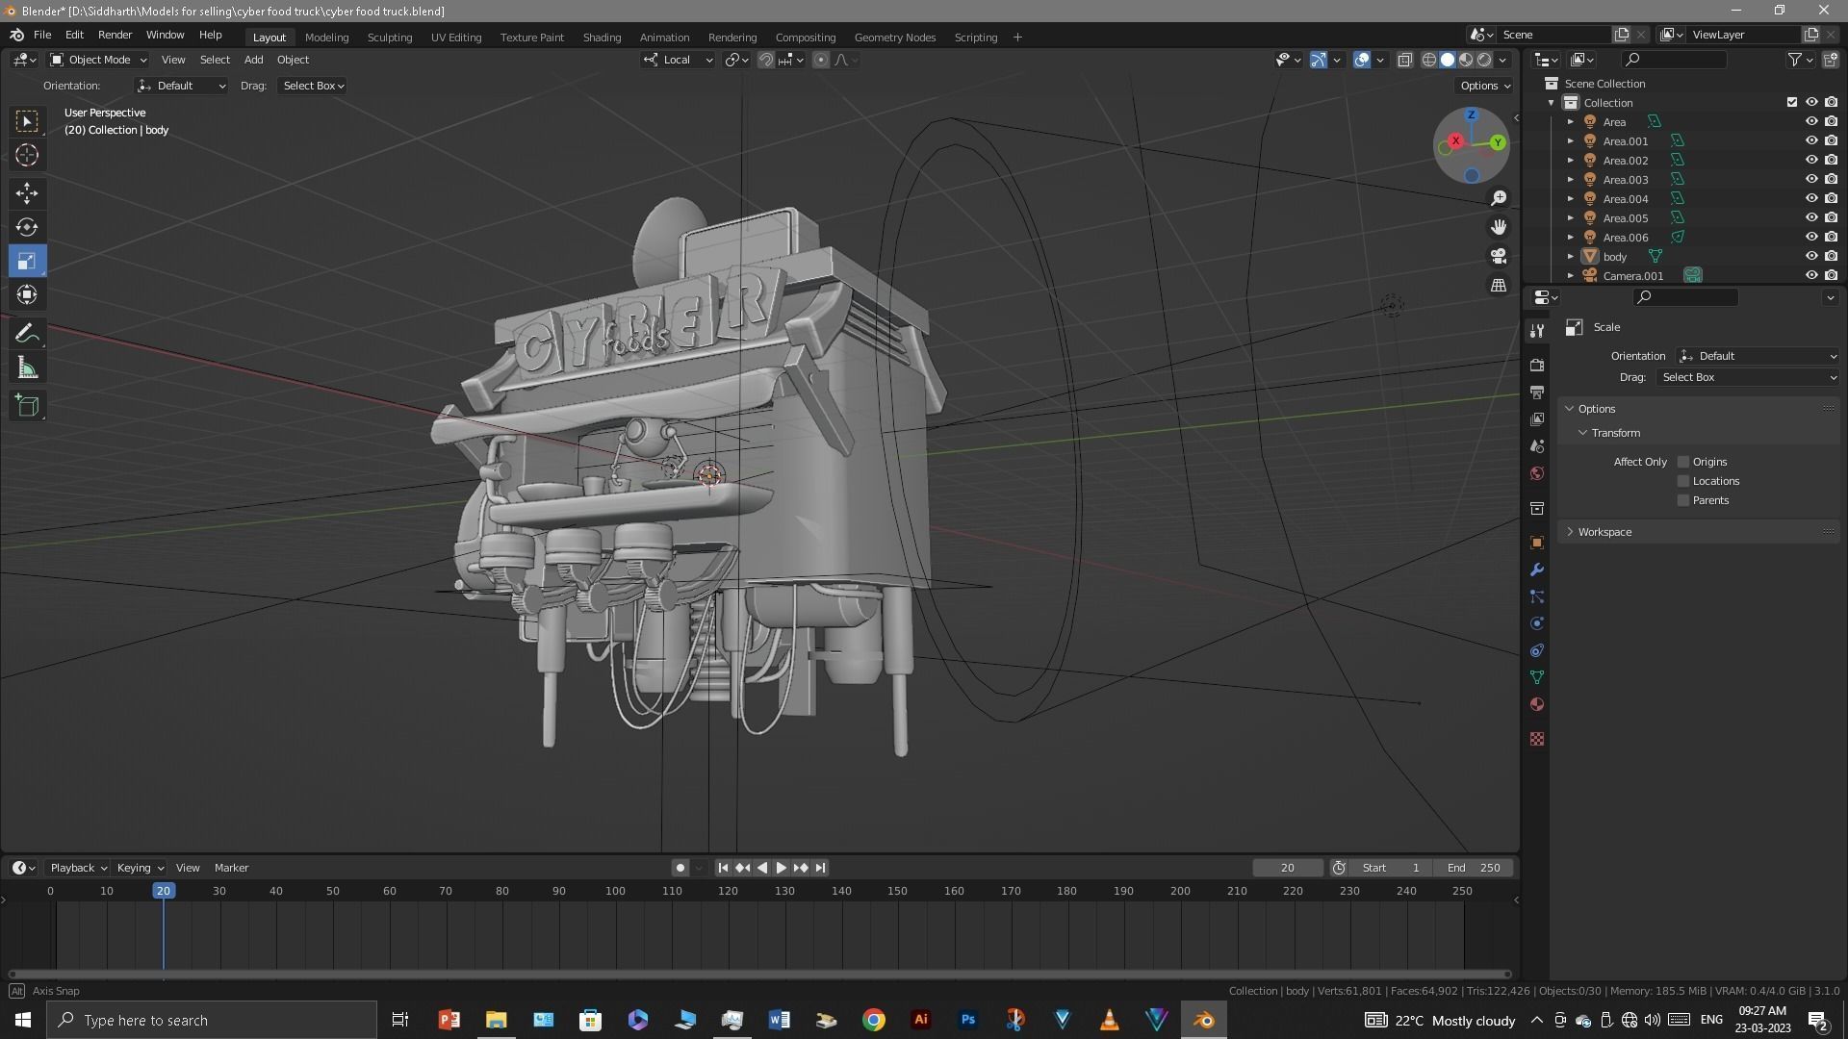Open the Scene properties tab
This screenshot has height=1039, width=1848.
coord(1537,446)
